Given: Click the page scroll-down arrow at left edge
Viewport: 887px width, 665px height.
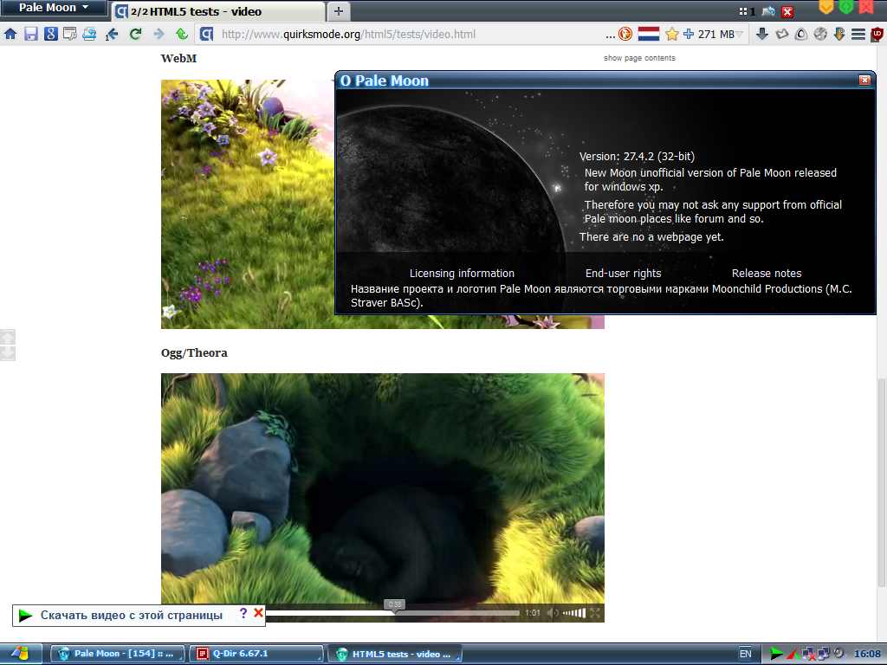Looking at the screenshot, I should pos(8,353).
